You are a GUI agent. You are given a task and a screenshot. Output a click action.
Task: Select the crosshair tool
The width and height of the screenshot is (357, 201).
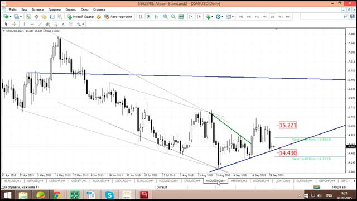14,24
